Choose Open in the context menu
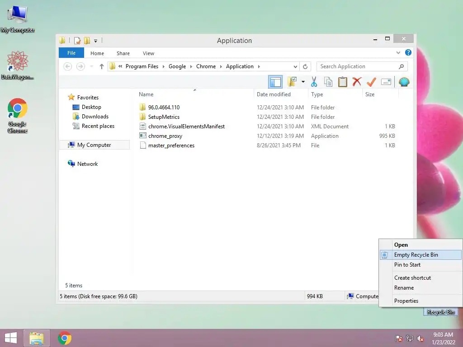463x347 pixels. coord(421,245)
